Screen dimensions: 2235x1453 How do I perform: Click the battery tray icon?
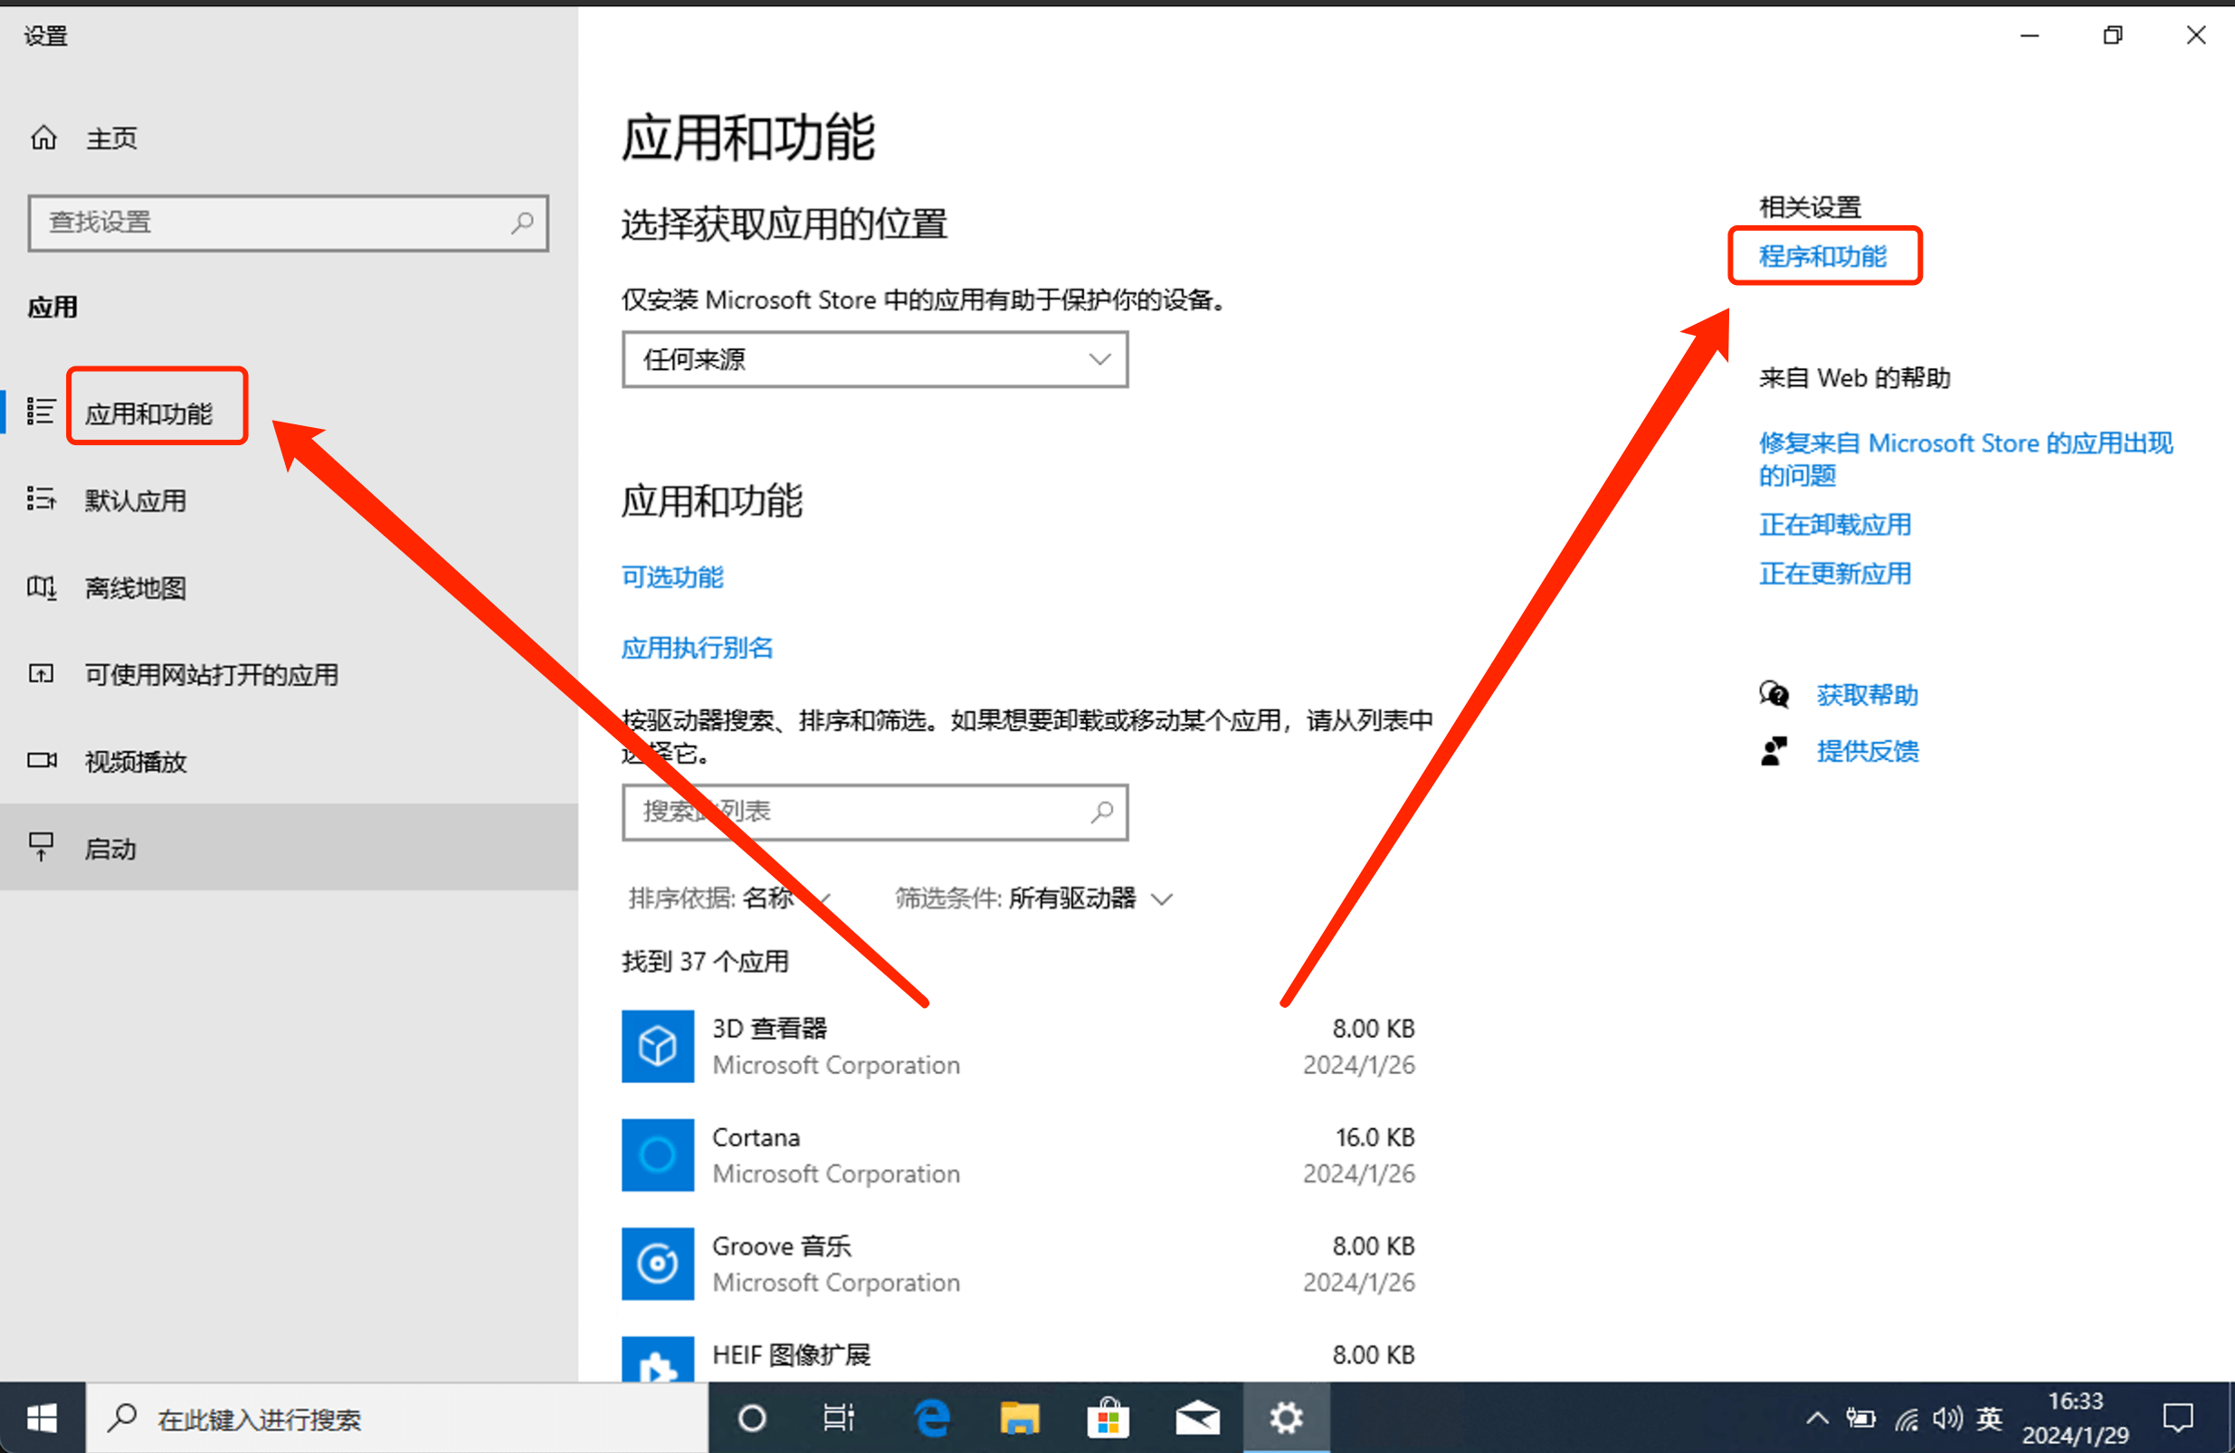1860,1419
